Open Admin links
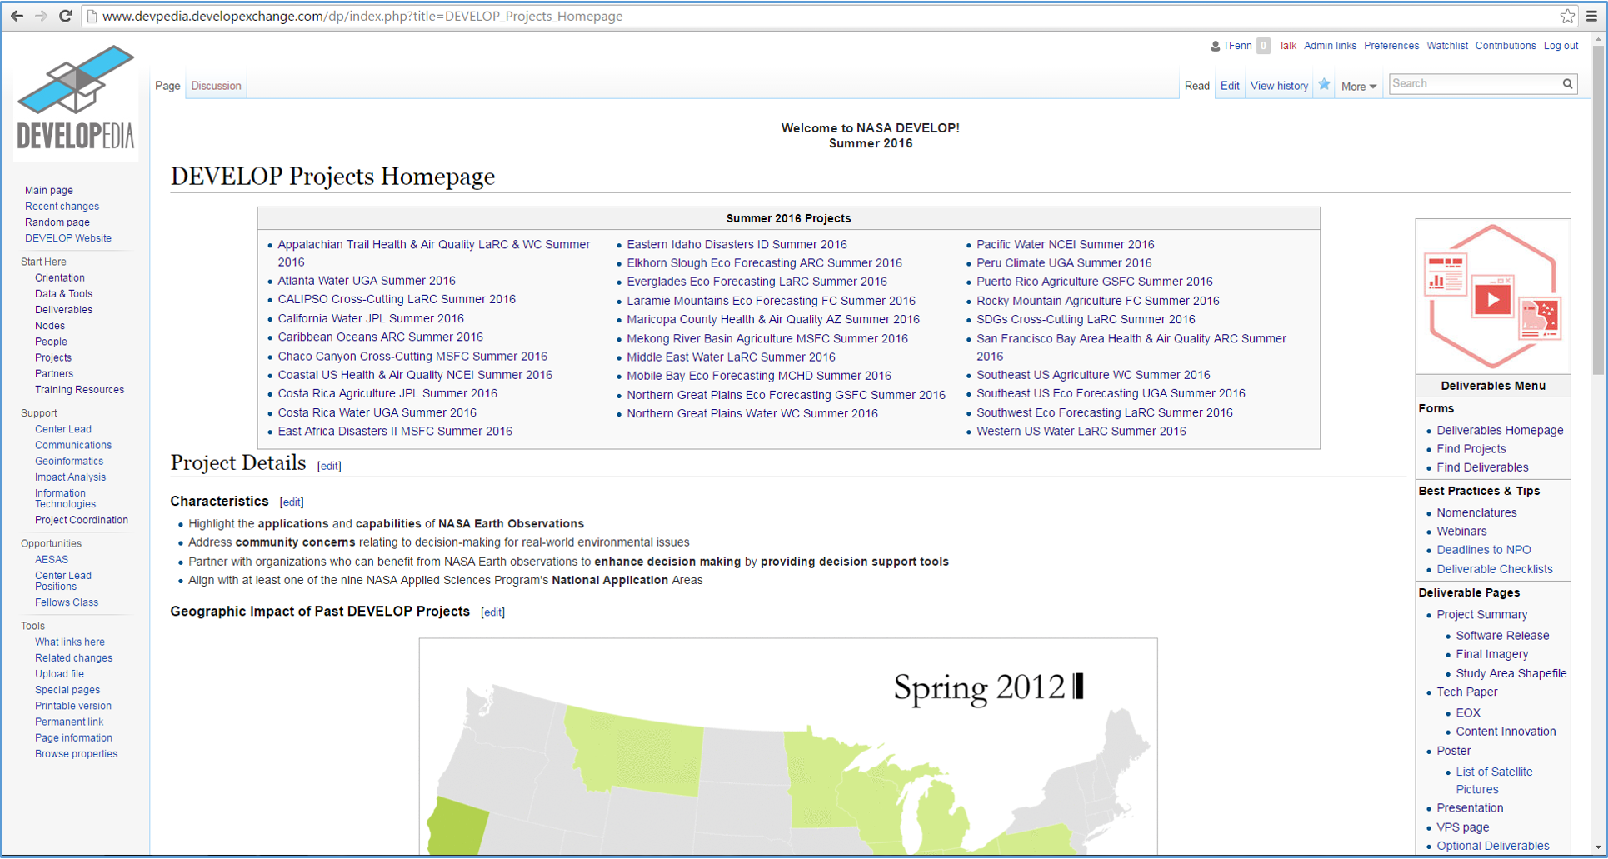 click(x=1330, y=46)
